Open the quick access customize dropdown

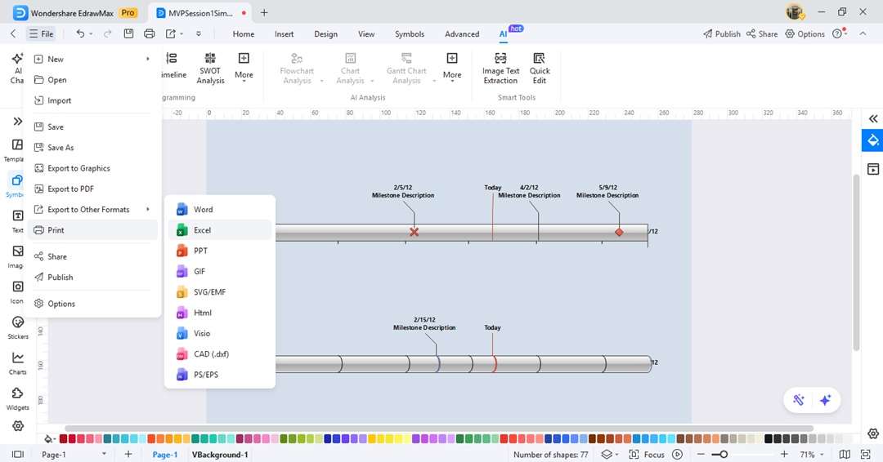click(198, 33)
